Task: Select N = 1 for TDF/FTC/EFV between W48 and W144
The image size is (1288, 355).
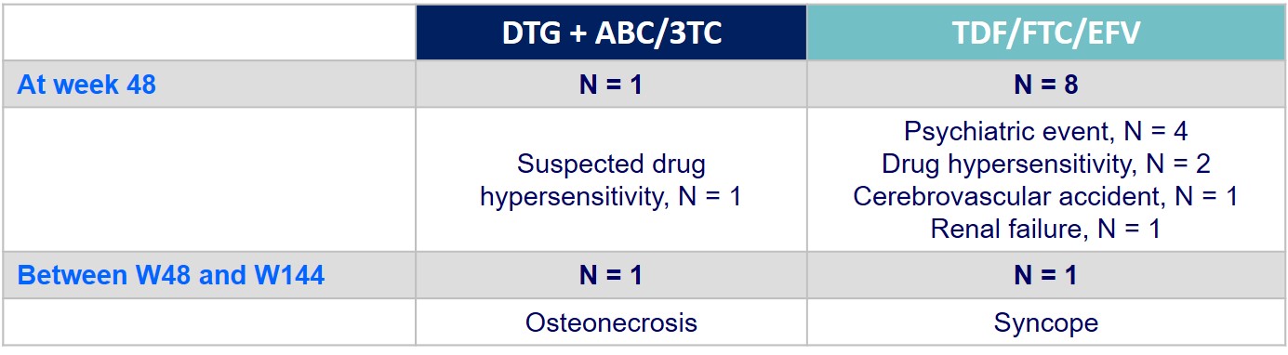Action: tap(1045, 275)
